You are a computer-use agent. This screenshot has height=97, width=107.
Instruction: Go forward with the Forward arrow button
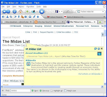pyautogui.click(x=8, y=11)
